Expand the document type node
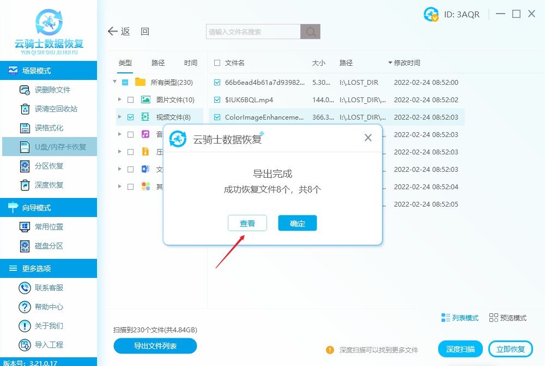Viewport: 545px width, 366px height. point(119,169)
